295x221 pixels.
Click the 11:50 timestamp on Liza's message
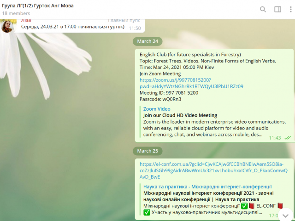point(135,28)
